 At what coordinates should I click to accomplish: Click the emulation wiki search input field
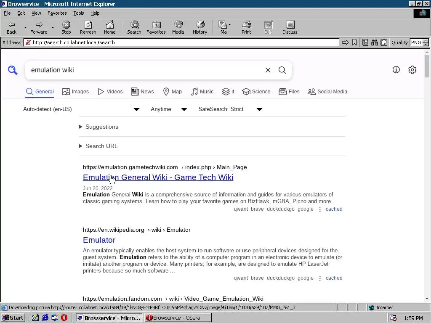tap(146, 70)
